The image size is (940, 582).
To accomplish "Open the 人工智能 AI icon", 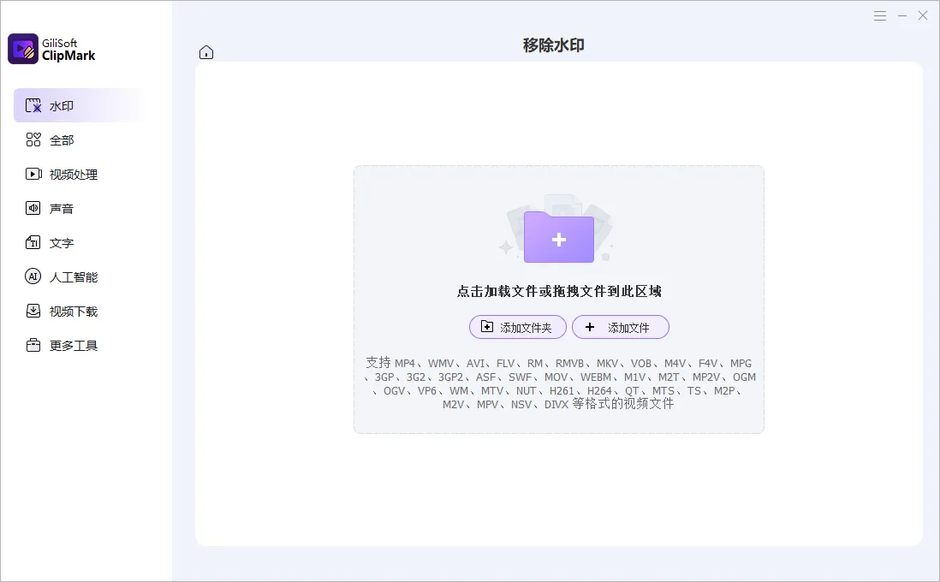I will (x=33, y=277).
